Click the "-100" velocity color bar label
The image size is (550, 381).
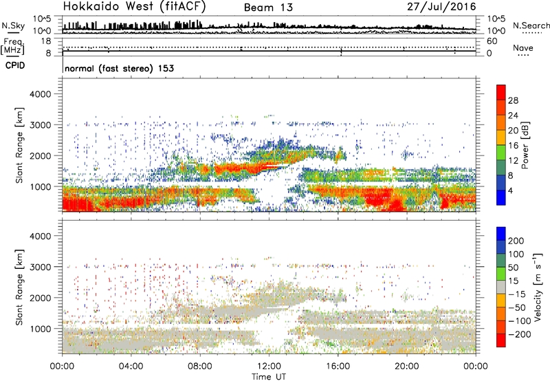click(x=519, y=321)
